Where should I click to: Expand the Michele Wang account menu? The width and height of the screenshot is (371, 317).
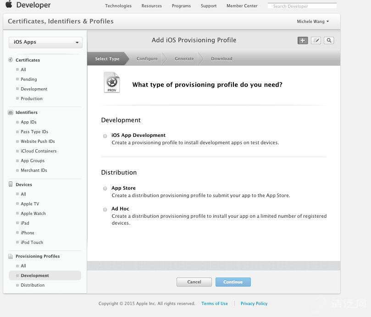[x=313, y=22]
